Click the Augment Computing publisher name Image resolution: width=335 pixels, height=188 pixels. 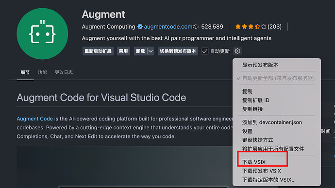[x=108, y=27]
